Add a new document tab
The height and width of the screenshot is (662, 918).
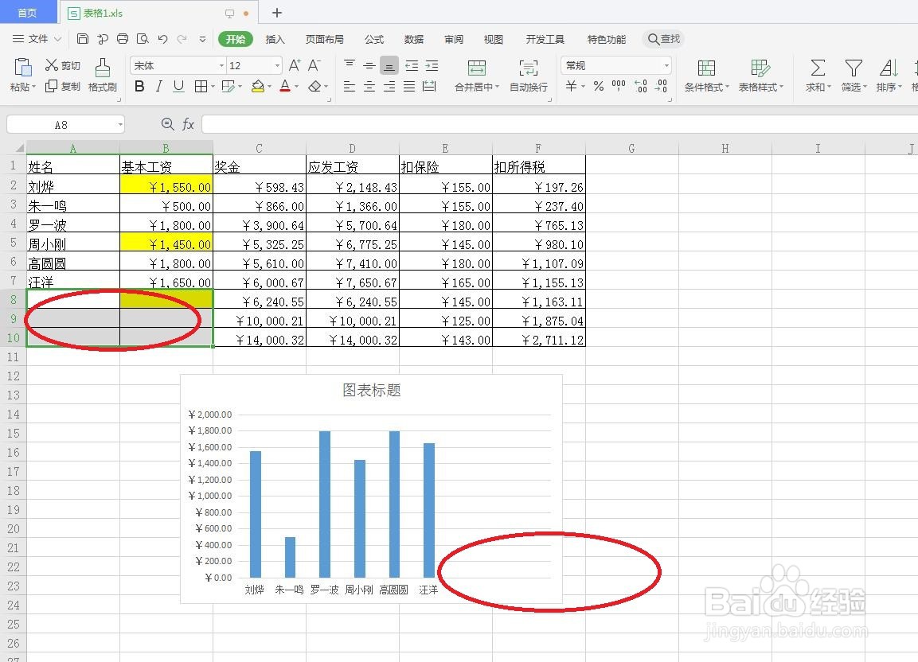point(277,12)
